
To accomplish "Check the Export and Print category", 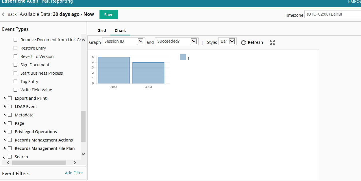I will point(10,98).
